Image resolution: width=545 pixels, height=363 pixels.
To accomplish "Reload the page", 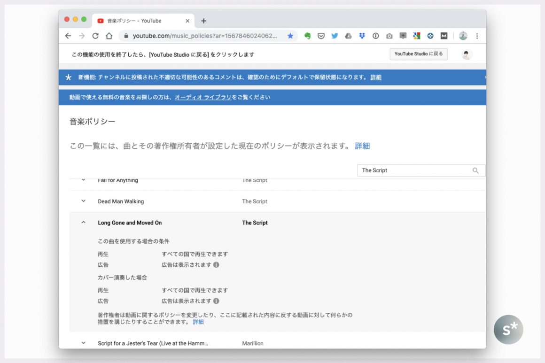I will click(x=95, y=36).
